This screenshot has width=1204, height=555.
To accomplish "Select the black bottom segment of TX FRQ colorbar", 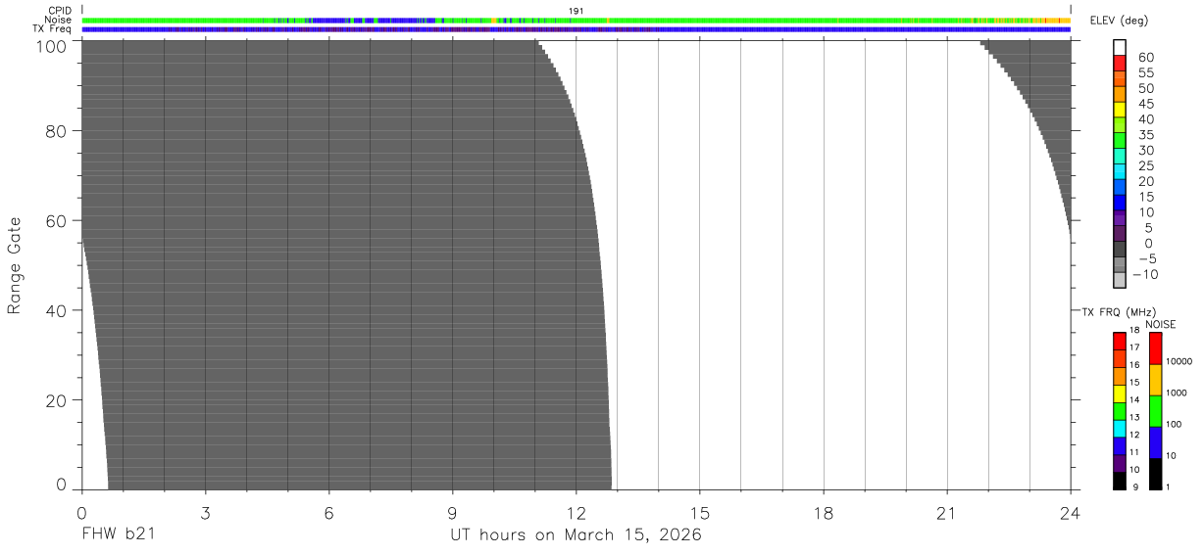I will (x=1120, y=481).
